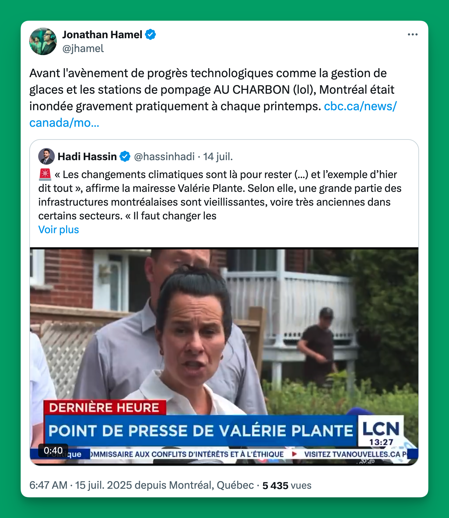This screenshot has height=518, width=449.
Task: Click the verified badge beside Hadi Hassin
Action: coord(125,156)
